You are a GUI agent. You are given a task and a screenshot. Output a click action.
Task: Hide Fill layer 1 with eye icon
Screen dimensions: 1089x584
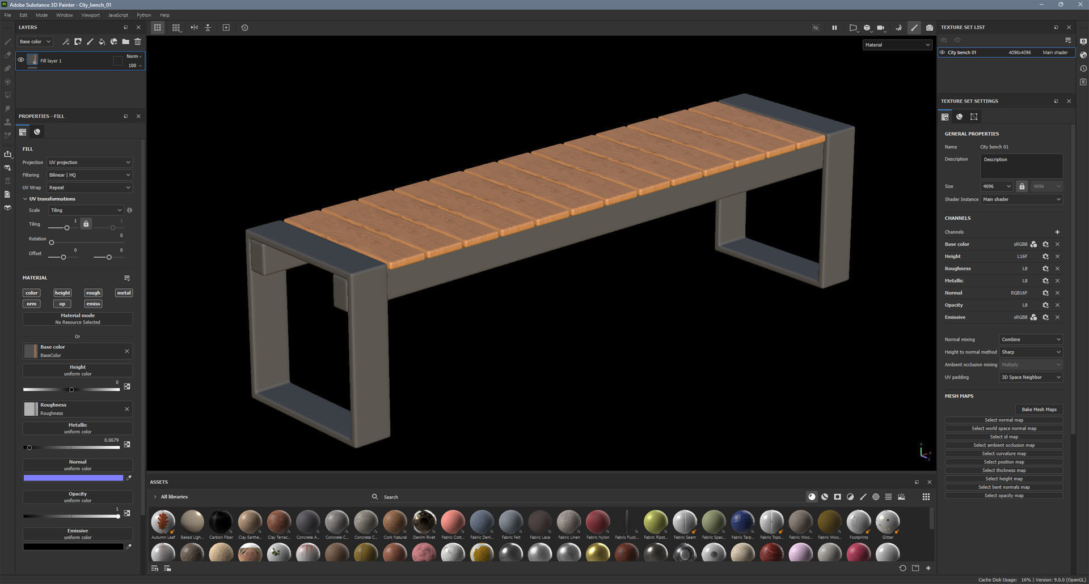click(21, 60)
